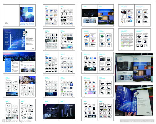Click the pink and purple banner among small monitors
This screenshot has height=124, width=156.
(x=92, y=93)
